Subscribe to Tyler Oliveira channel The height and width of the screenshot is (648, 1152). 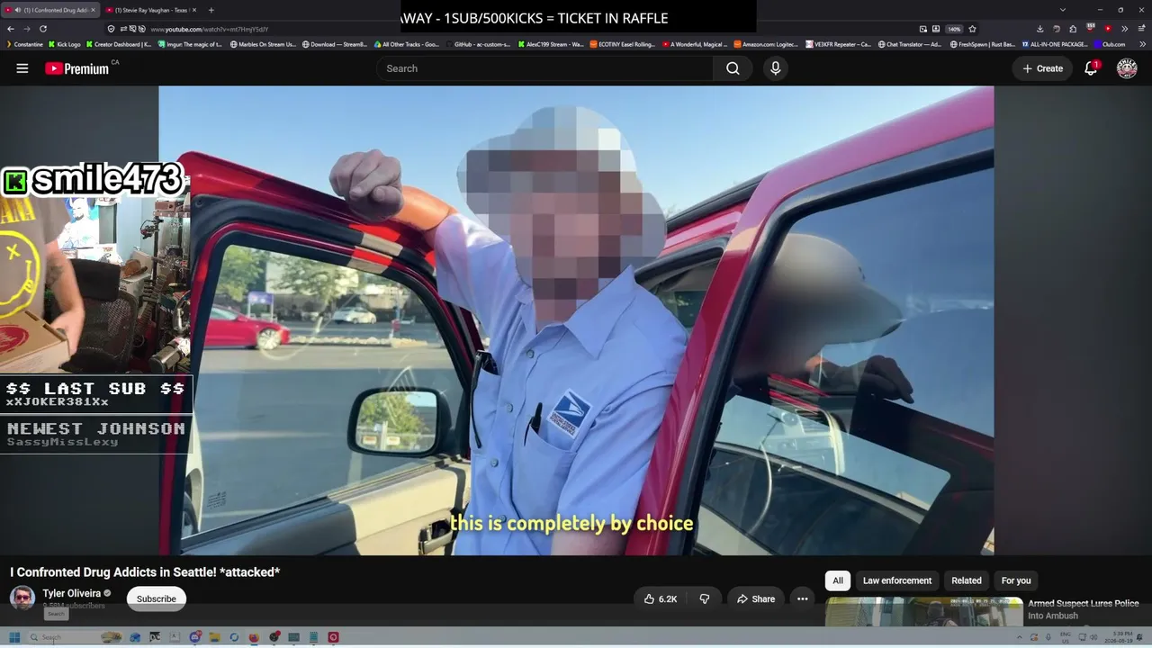click(157, 598)
